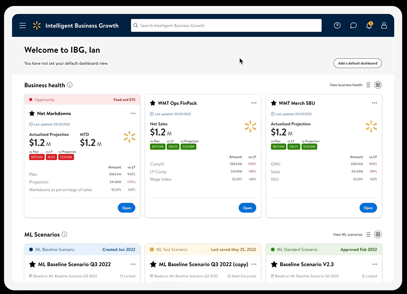Click the Walmart spark logo in header

coord(37,25)
